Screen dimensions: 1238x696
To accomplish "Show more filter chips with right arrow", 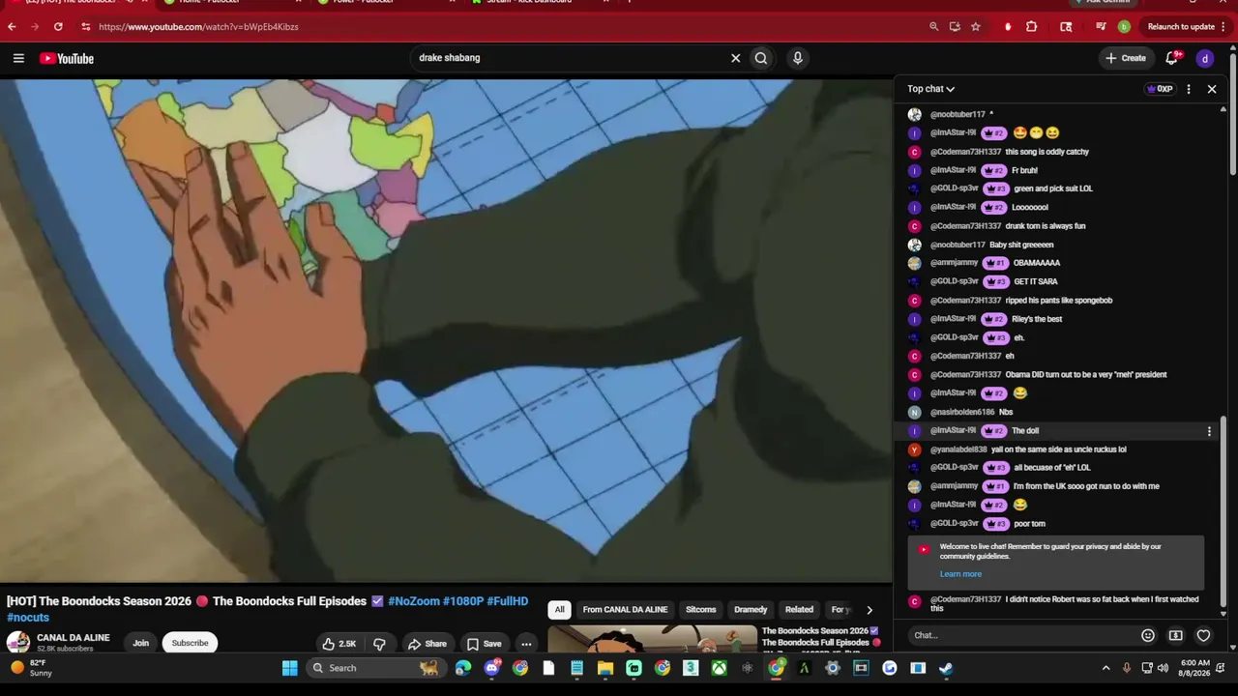I will 869,610.
